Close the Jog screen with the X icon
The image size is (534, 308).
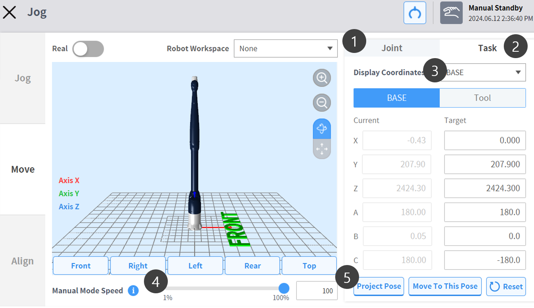[10, 12]
